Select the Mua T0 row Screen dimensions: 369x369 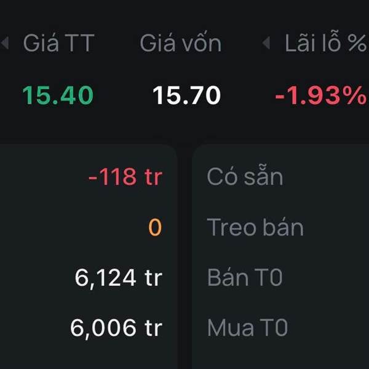pos(247,328)
